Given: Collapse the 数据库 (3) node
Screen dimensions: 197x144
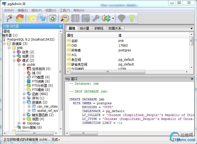Looking at the screenshot, I should tap(4, 43).
